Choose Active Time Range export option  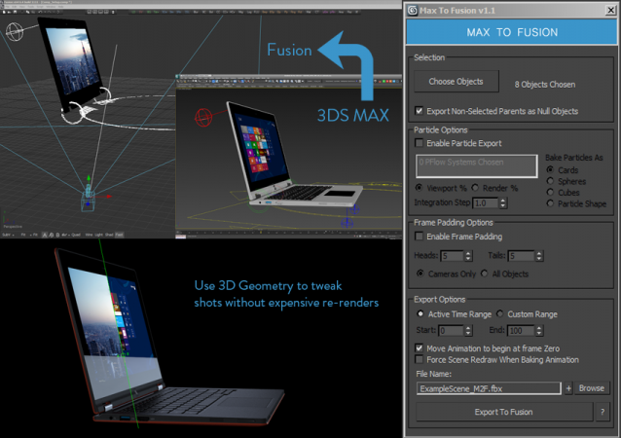click(x=420, y=313)
